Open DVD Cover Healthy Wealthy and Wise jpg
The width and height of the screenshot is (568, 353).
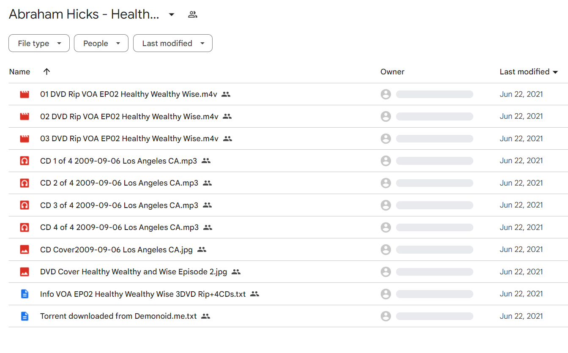134,272
